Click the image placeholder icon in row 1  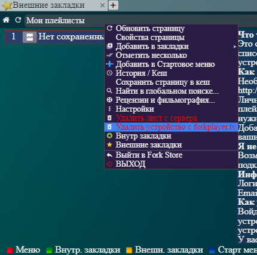pyautogui.click(x=30, y=37)
